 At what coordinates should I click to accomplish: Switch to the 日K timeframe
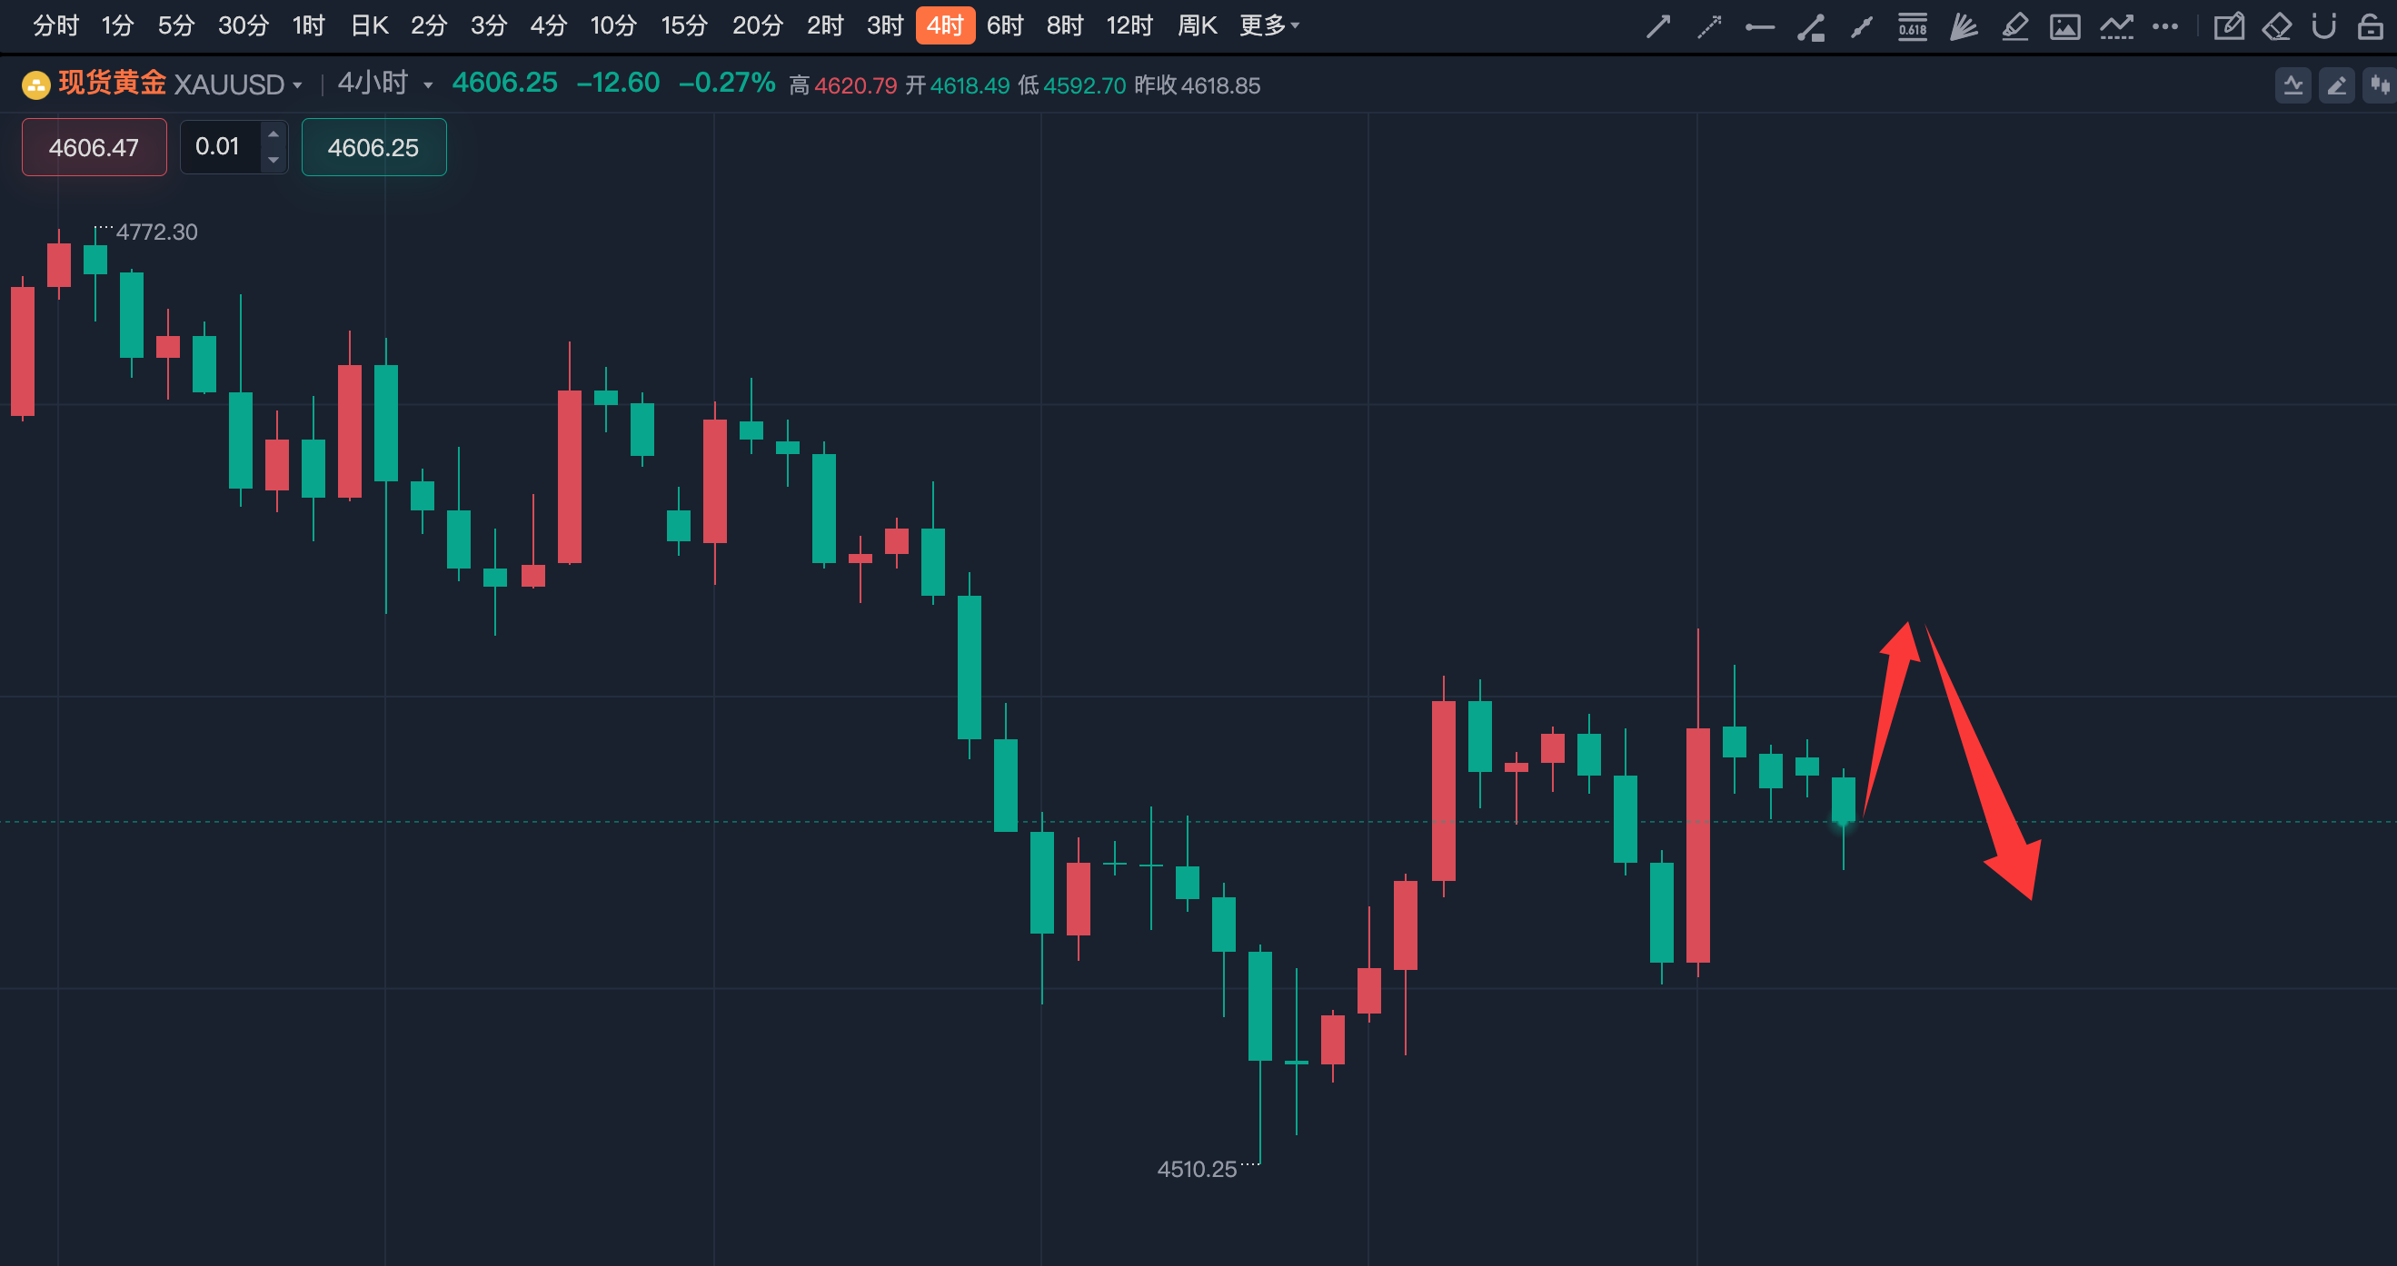[x=369, y=25]
